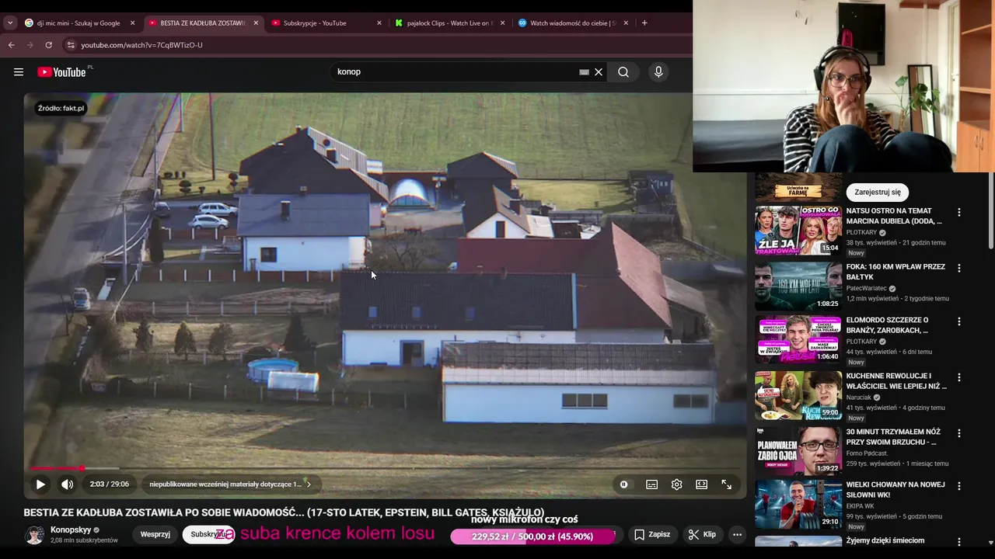Go to the YouTube home logo
995x559 pixels.
62,72
